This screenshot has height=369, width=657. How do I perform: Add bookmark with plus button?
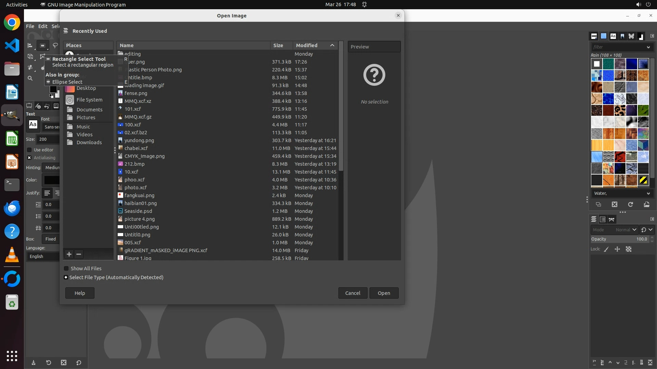(x=69, y=254)
